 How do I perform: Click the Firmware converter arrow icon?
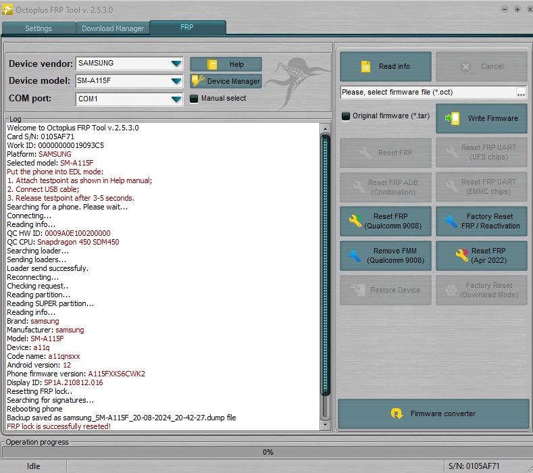click(397, 414)
